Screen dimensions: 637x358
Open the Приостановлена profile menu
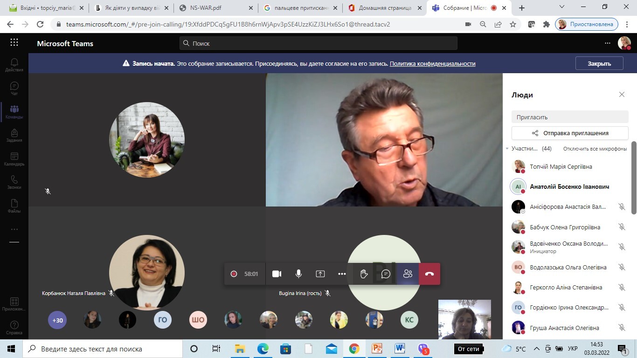(x=587, y=24)
